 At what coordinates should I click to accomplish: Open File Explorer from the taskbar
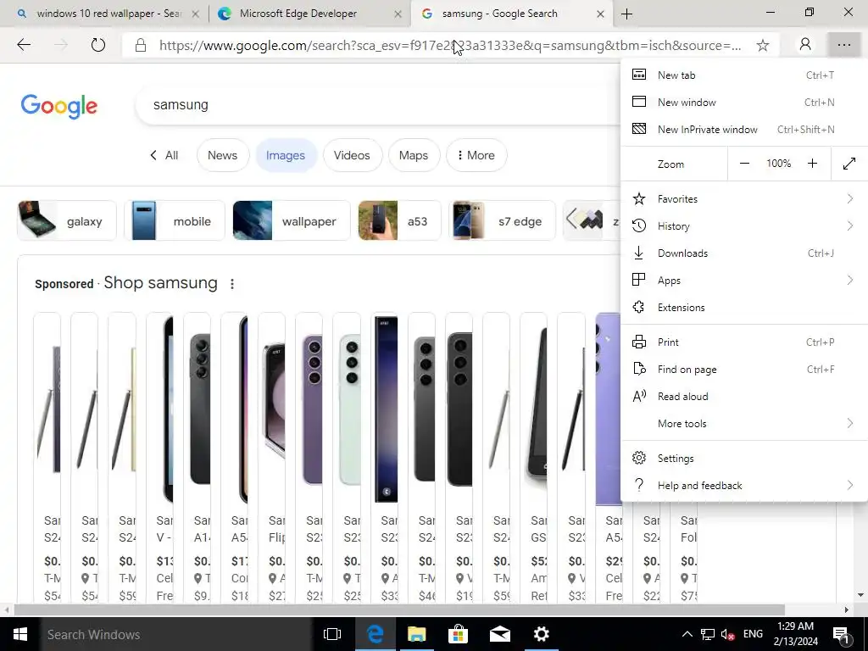pyautogui.click(x=416, y=634)
